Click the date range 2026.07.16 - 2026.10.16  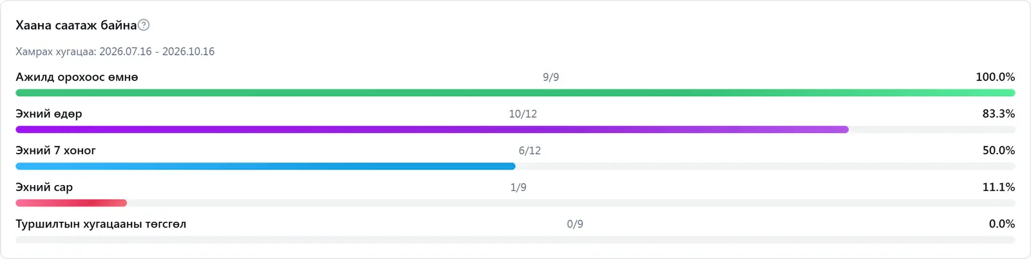point(157,51)
